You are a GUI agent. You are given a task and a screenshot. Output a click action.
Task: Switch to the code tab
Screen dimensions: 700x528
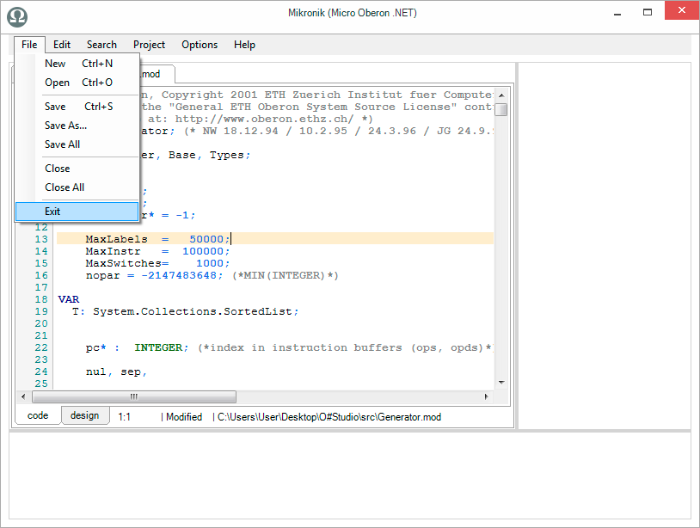[38, 415]
